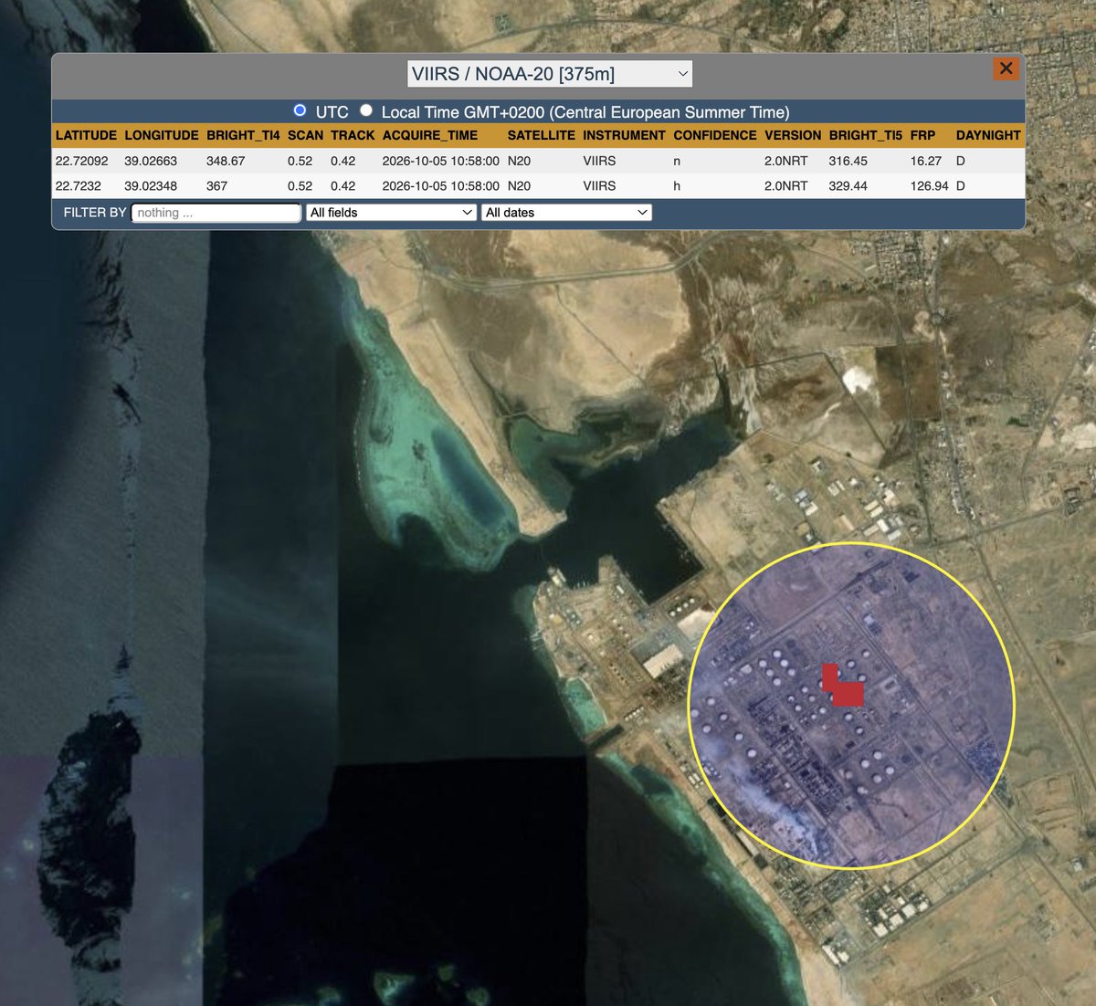Sort by BRIGHT_TI4 column header
1096x1006 pixels.
pyautogui.click(x=243, y=135)
